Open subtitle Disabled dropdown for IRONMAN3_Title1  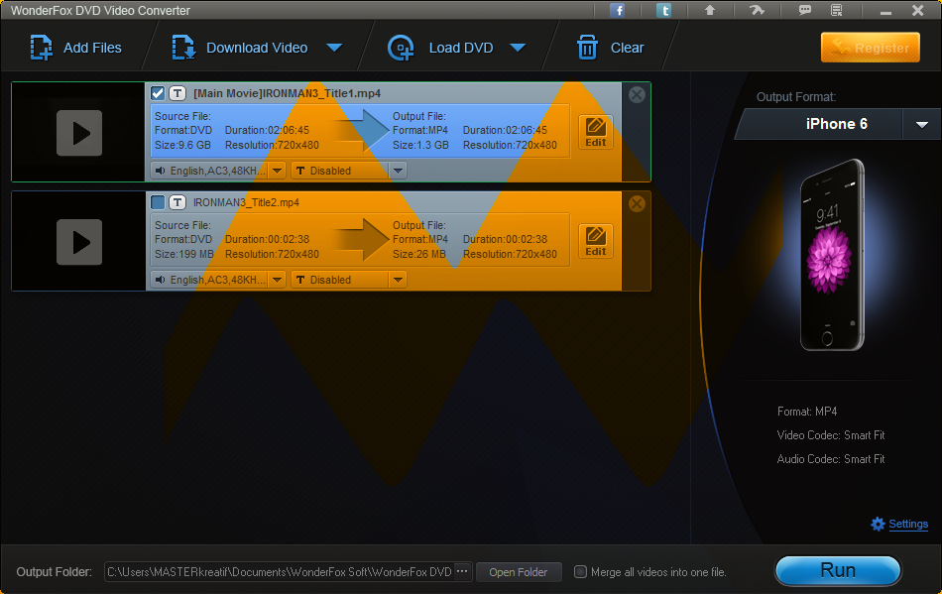click(x=398, y=171)
